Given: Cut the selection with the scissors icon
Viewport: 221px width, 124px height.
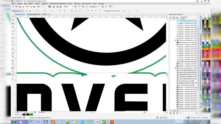Looking at the screenshot, I should 27,7.
